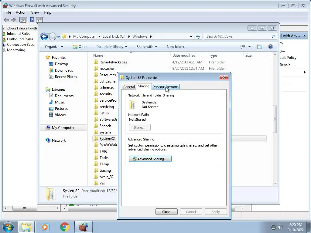
Task: Click the refresh icon next to the address bar
Action: [x=198, y=36]
